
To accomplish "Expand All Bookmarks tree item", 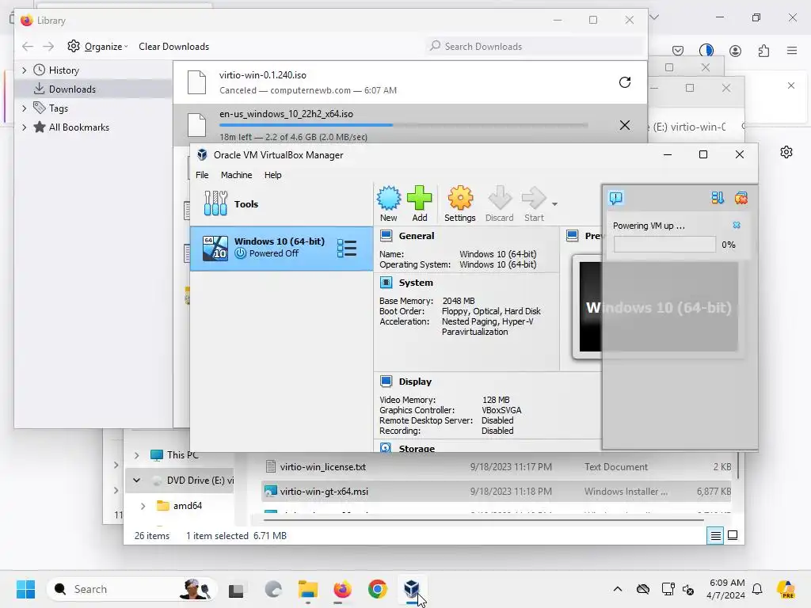I will pos(25,127).
